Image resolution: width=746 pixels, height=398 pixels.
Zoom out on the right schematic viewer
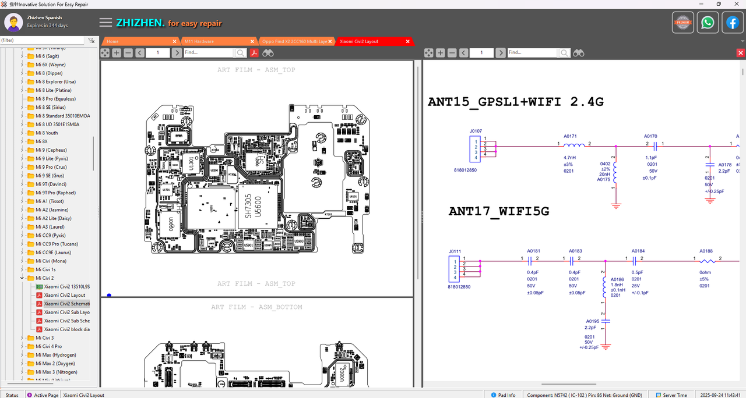pyautogui.click(x=452, y=53)
